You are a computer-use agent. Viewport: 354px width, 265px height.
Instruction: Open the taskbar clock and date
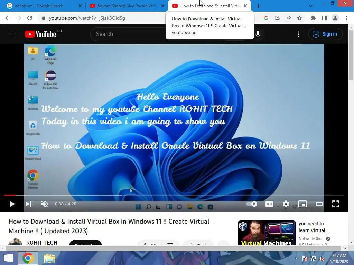click(339, 258)
